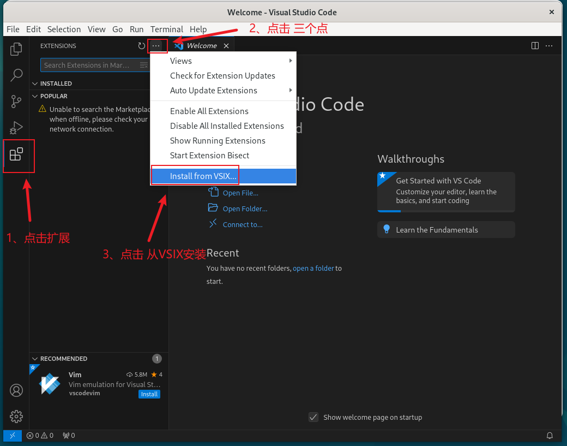
Task: Open the Extensions view icon
Action: [16, 154]
